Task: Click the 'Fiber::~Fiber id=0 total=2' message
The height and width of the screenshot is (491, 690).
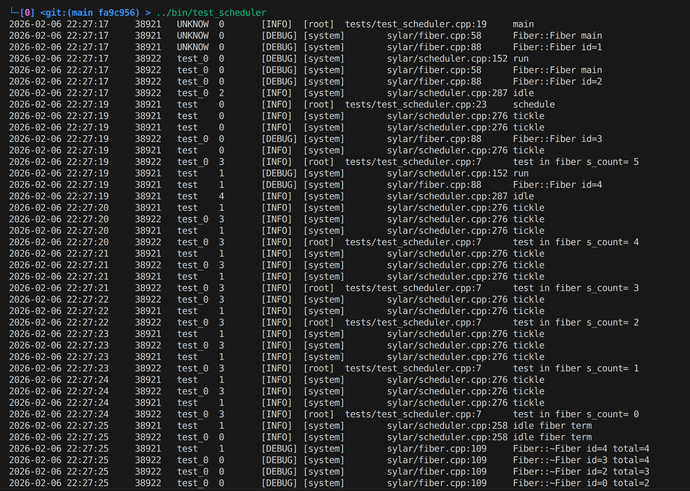Action: 581,483
